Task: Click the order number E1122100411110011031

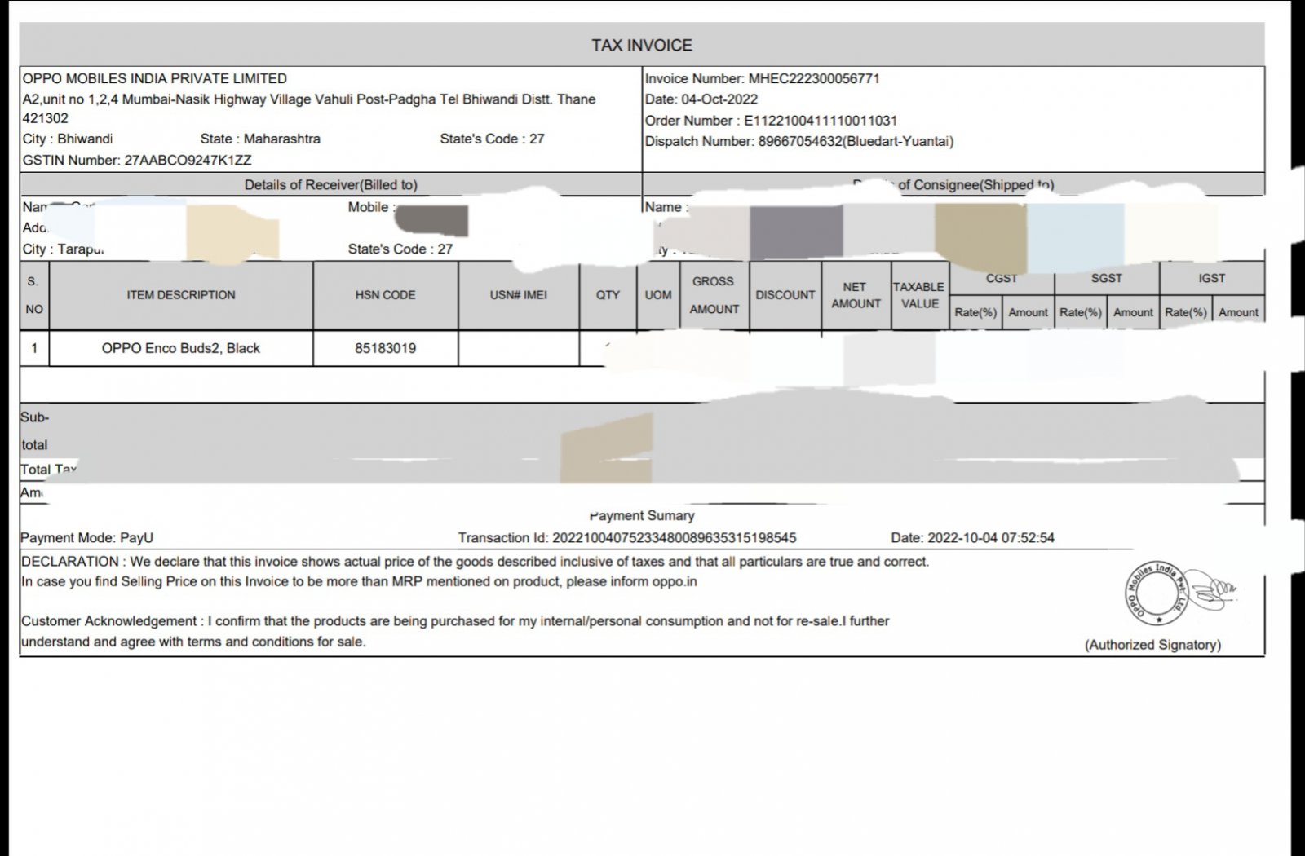Action: click(820, 121)
